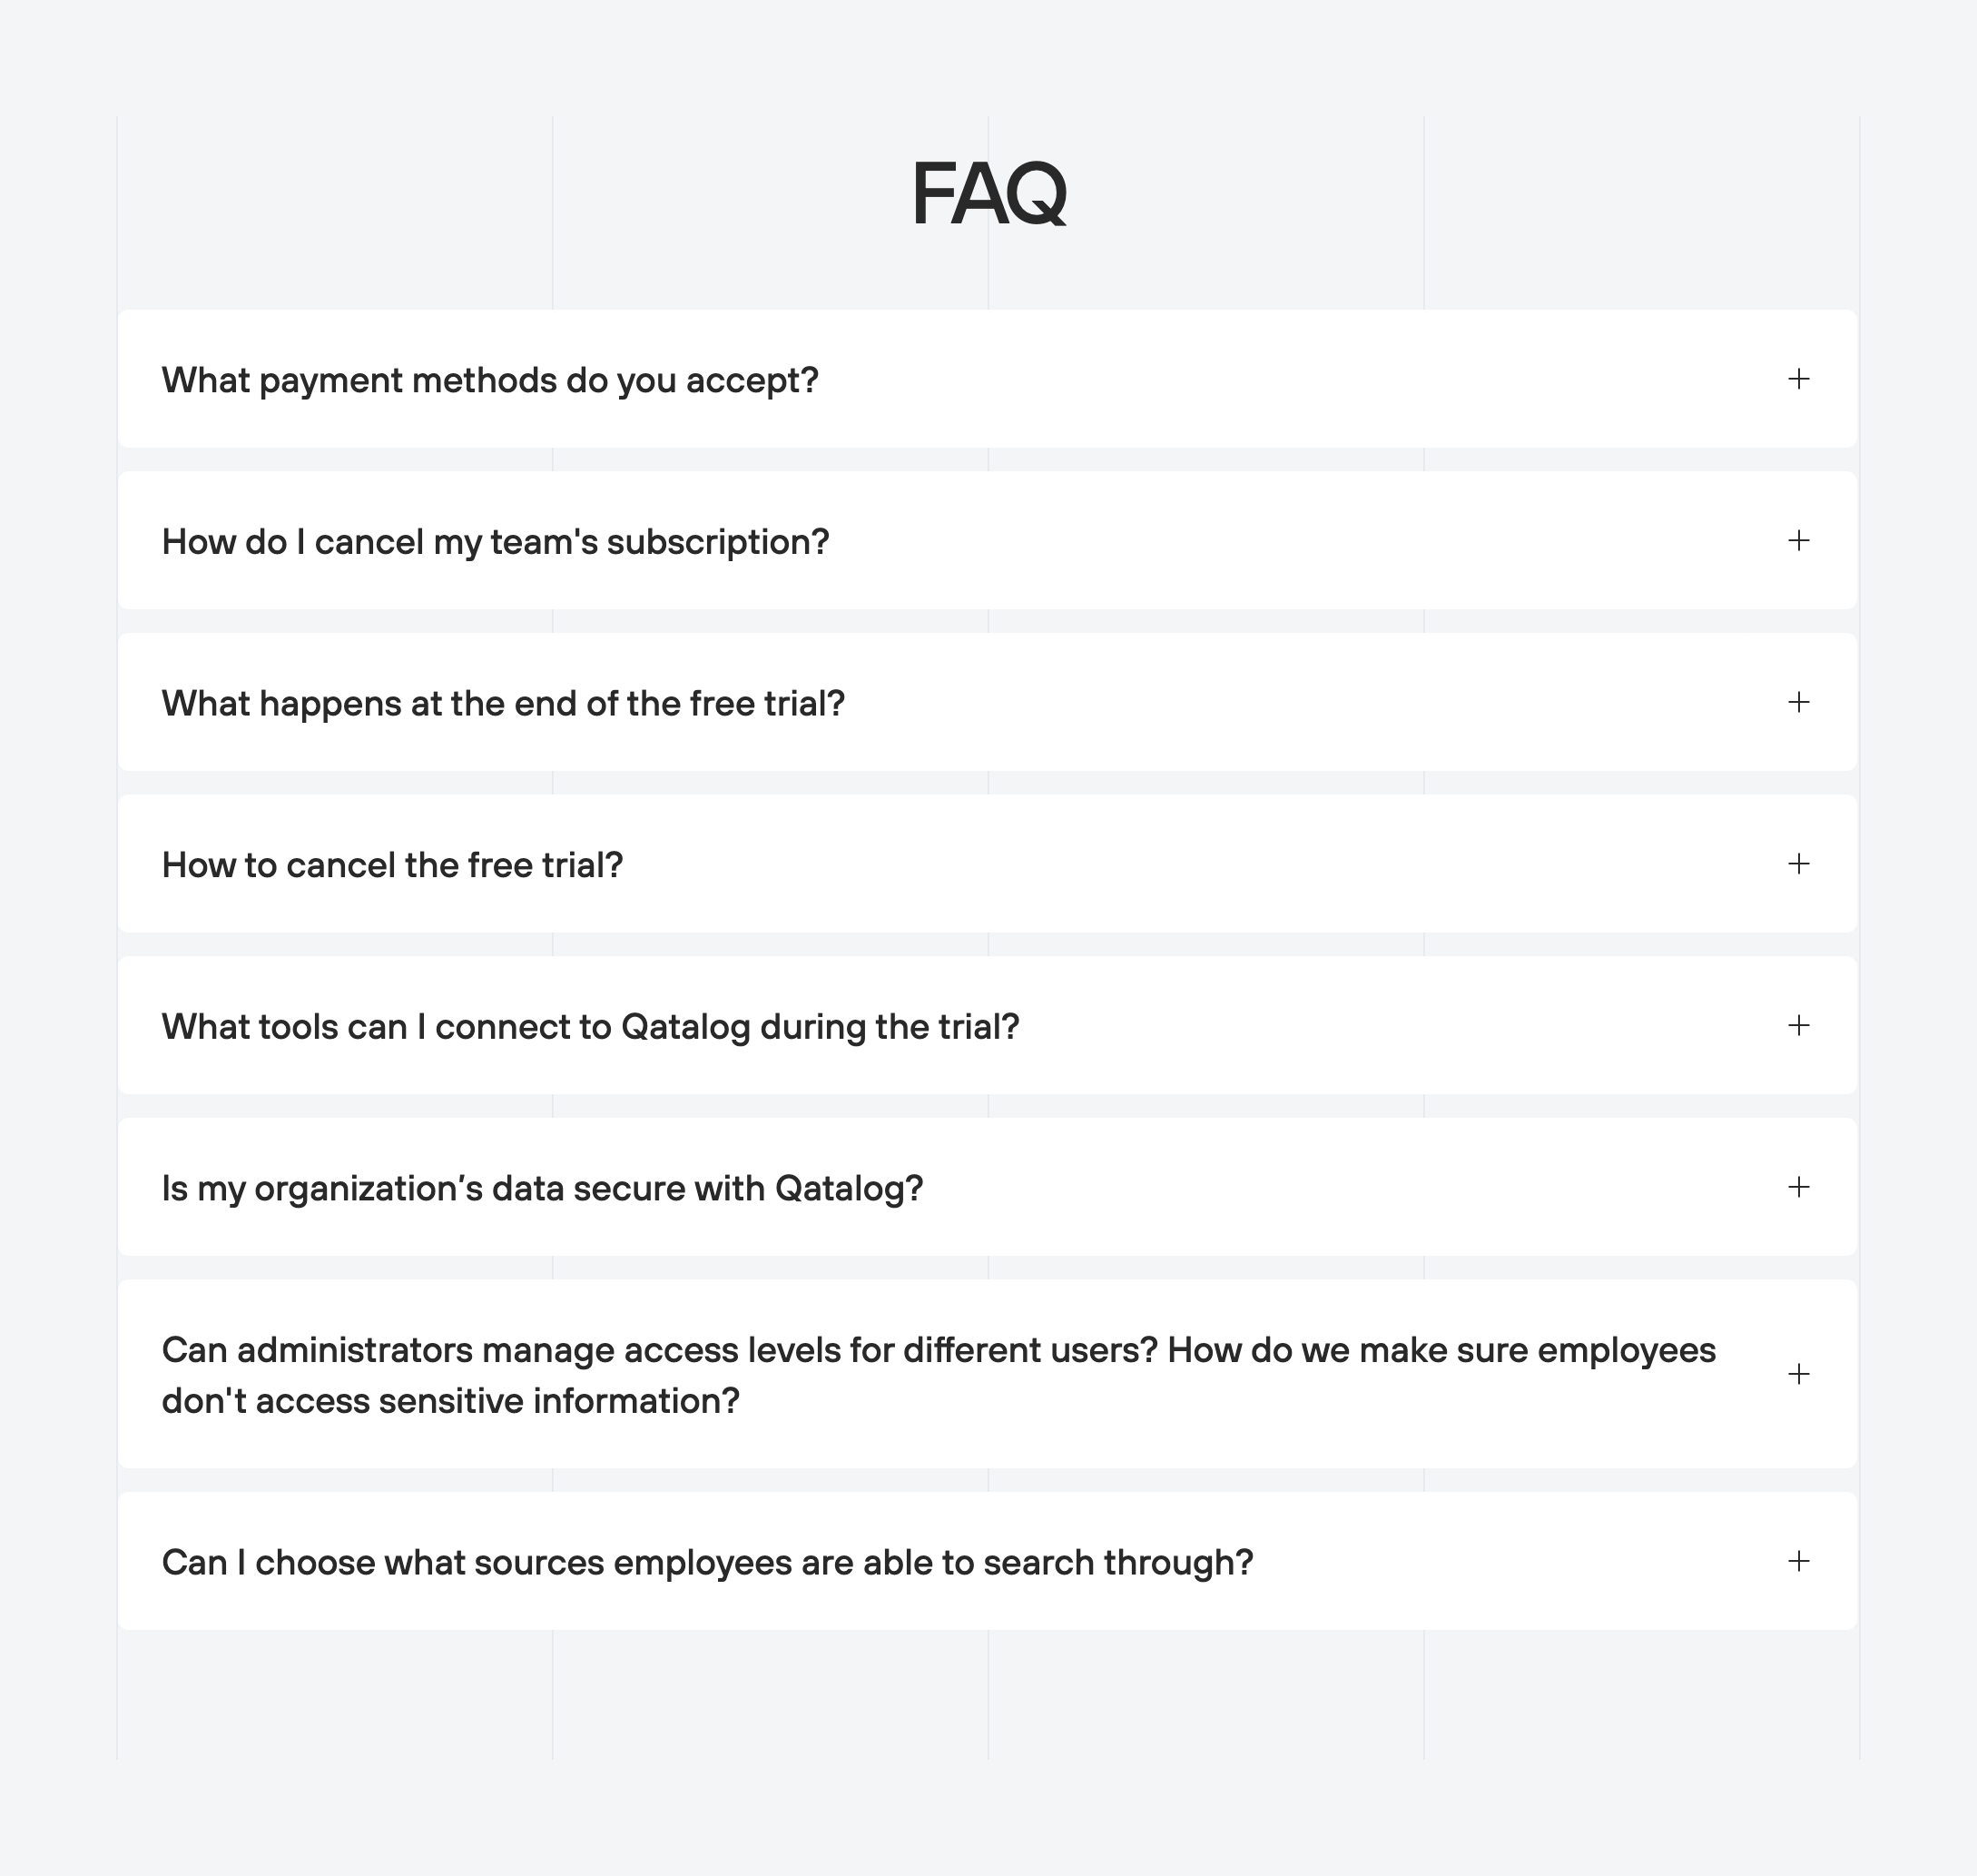Select the question about connecting tools to Qatalog
The width and height of the screenshot is (1977, 1876).
tap(592, 1026)
